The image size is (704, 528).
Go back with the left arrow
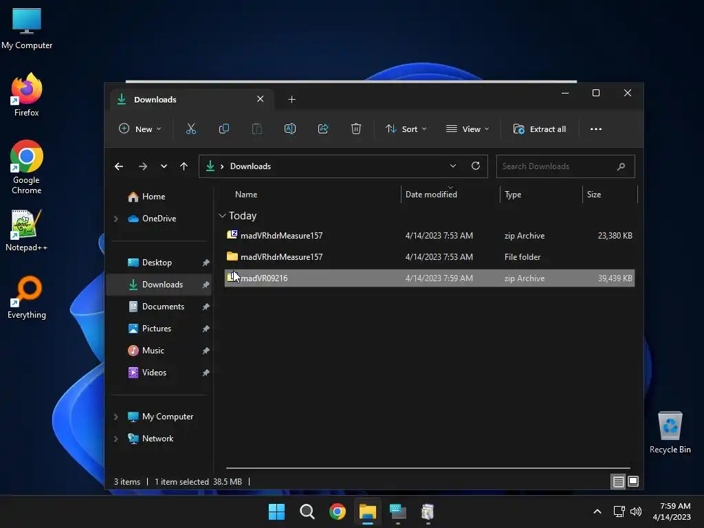pos(119,166)
